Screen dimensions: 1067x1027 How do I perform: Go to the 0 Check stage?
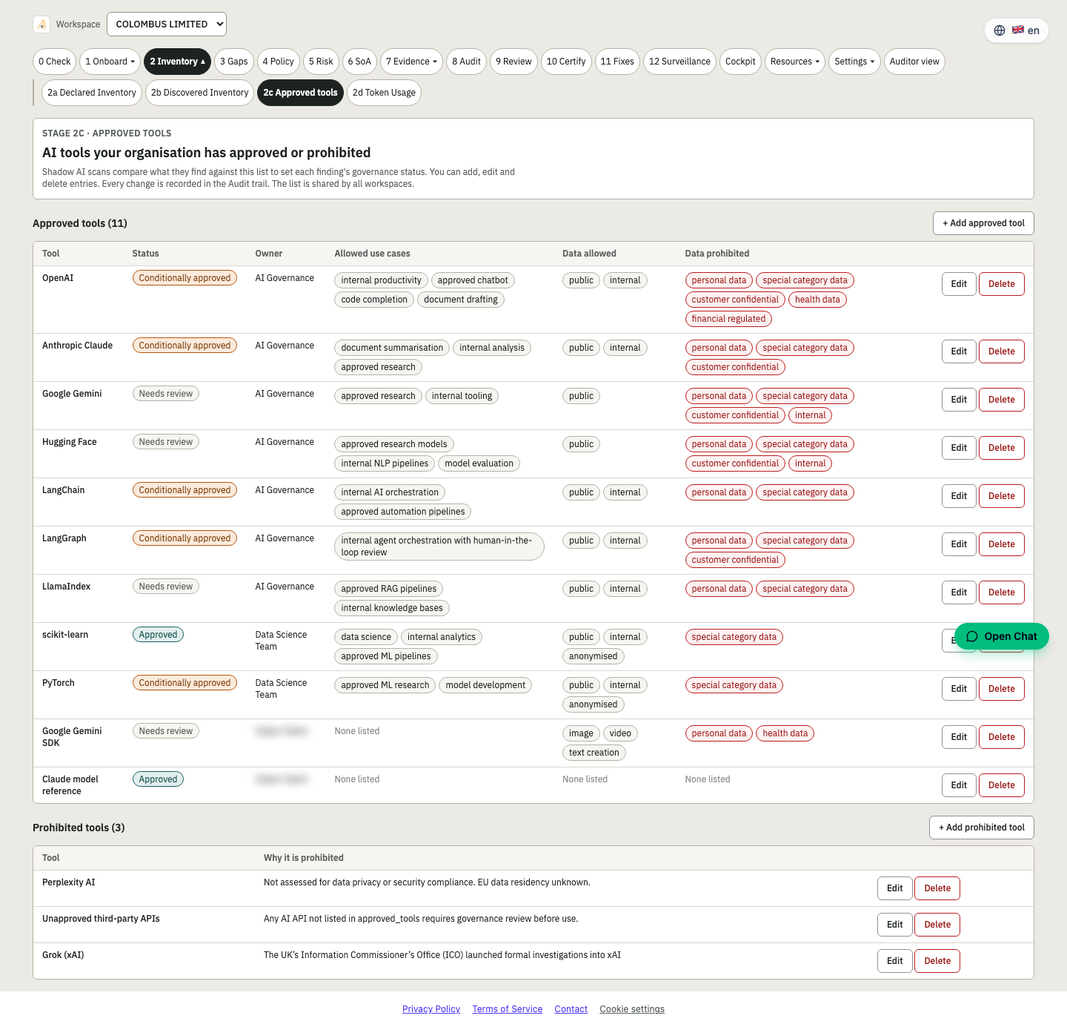coord(55,62)
